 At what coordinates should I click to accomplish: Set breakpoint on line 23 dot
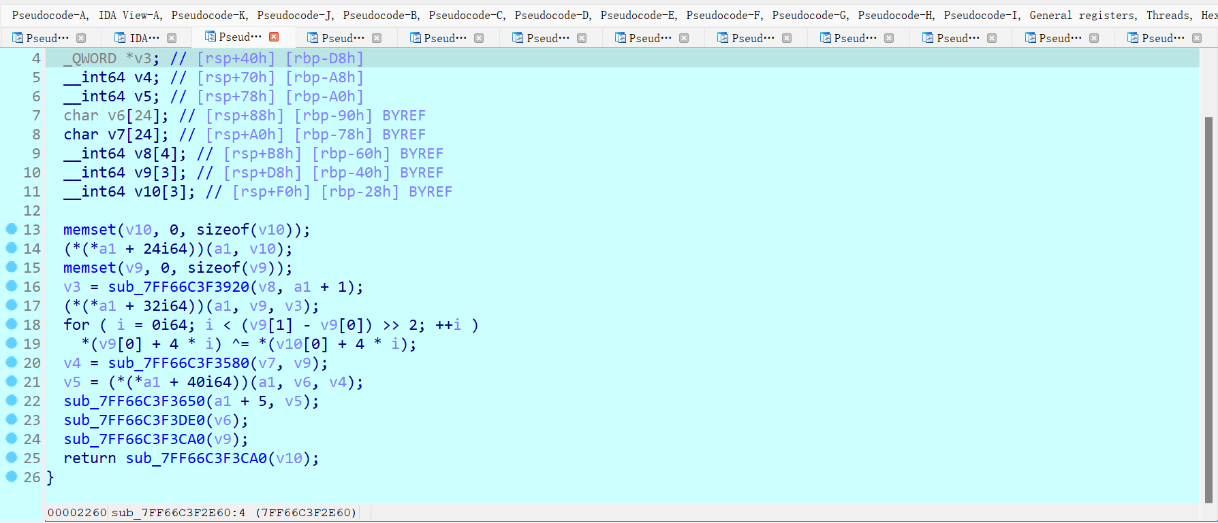click(12, 420)
